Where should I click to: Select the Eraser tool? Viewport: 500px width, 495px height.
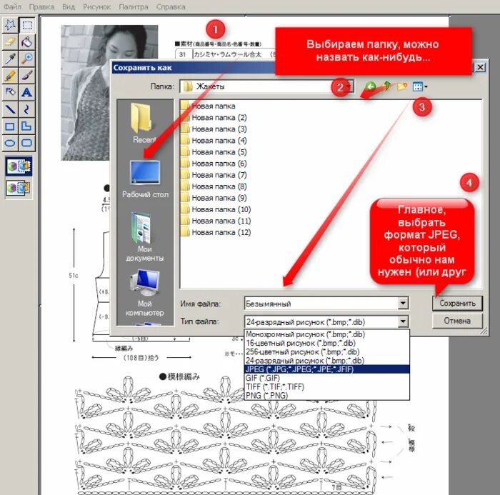click(x=10, y=41)
